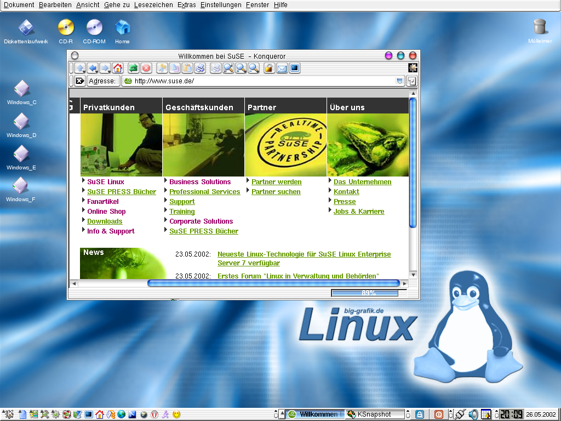
Task: Navigate back with the left arrow icon
Action: [93, 68]
